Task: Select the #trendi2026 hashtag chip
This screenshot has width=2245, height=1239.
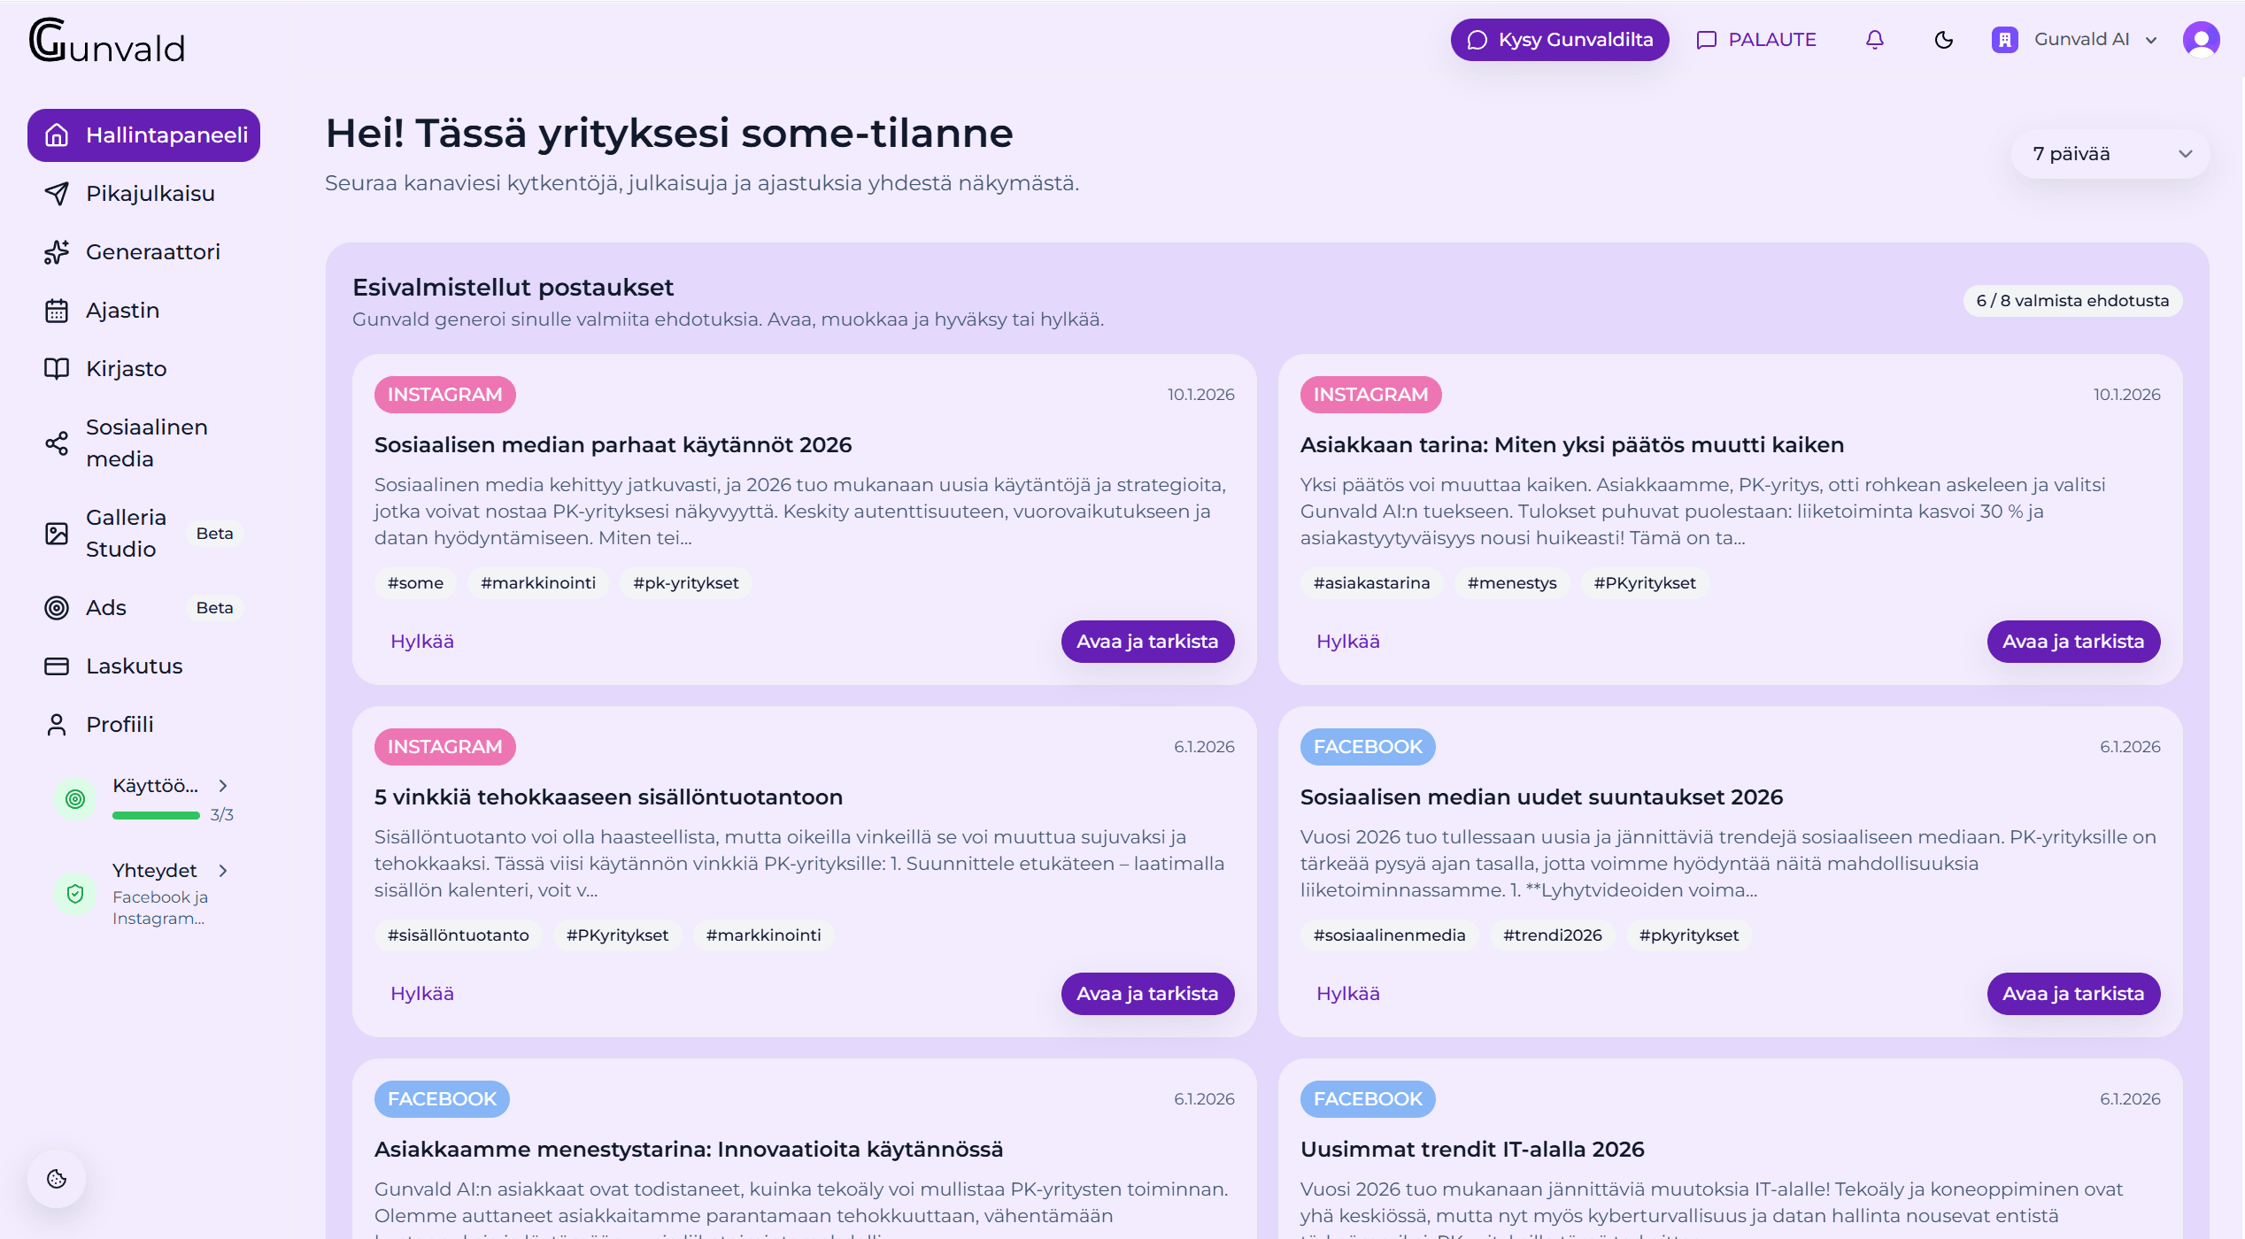Action: tap(1552, 935)
